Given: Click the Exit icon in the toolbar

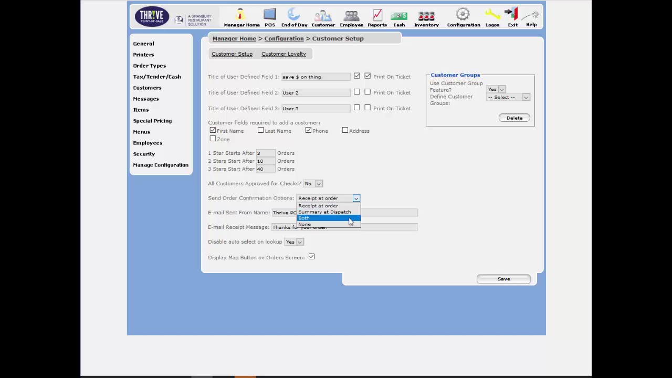Looking at the screenshot, I should point(512,17).
